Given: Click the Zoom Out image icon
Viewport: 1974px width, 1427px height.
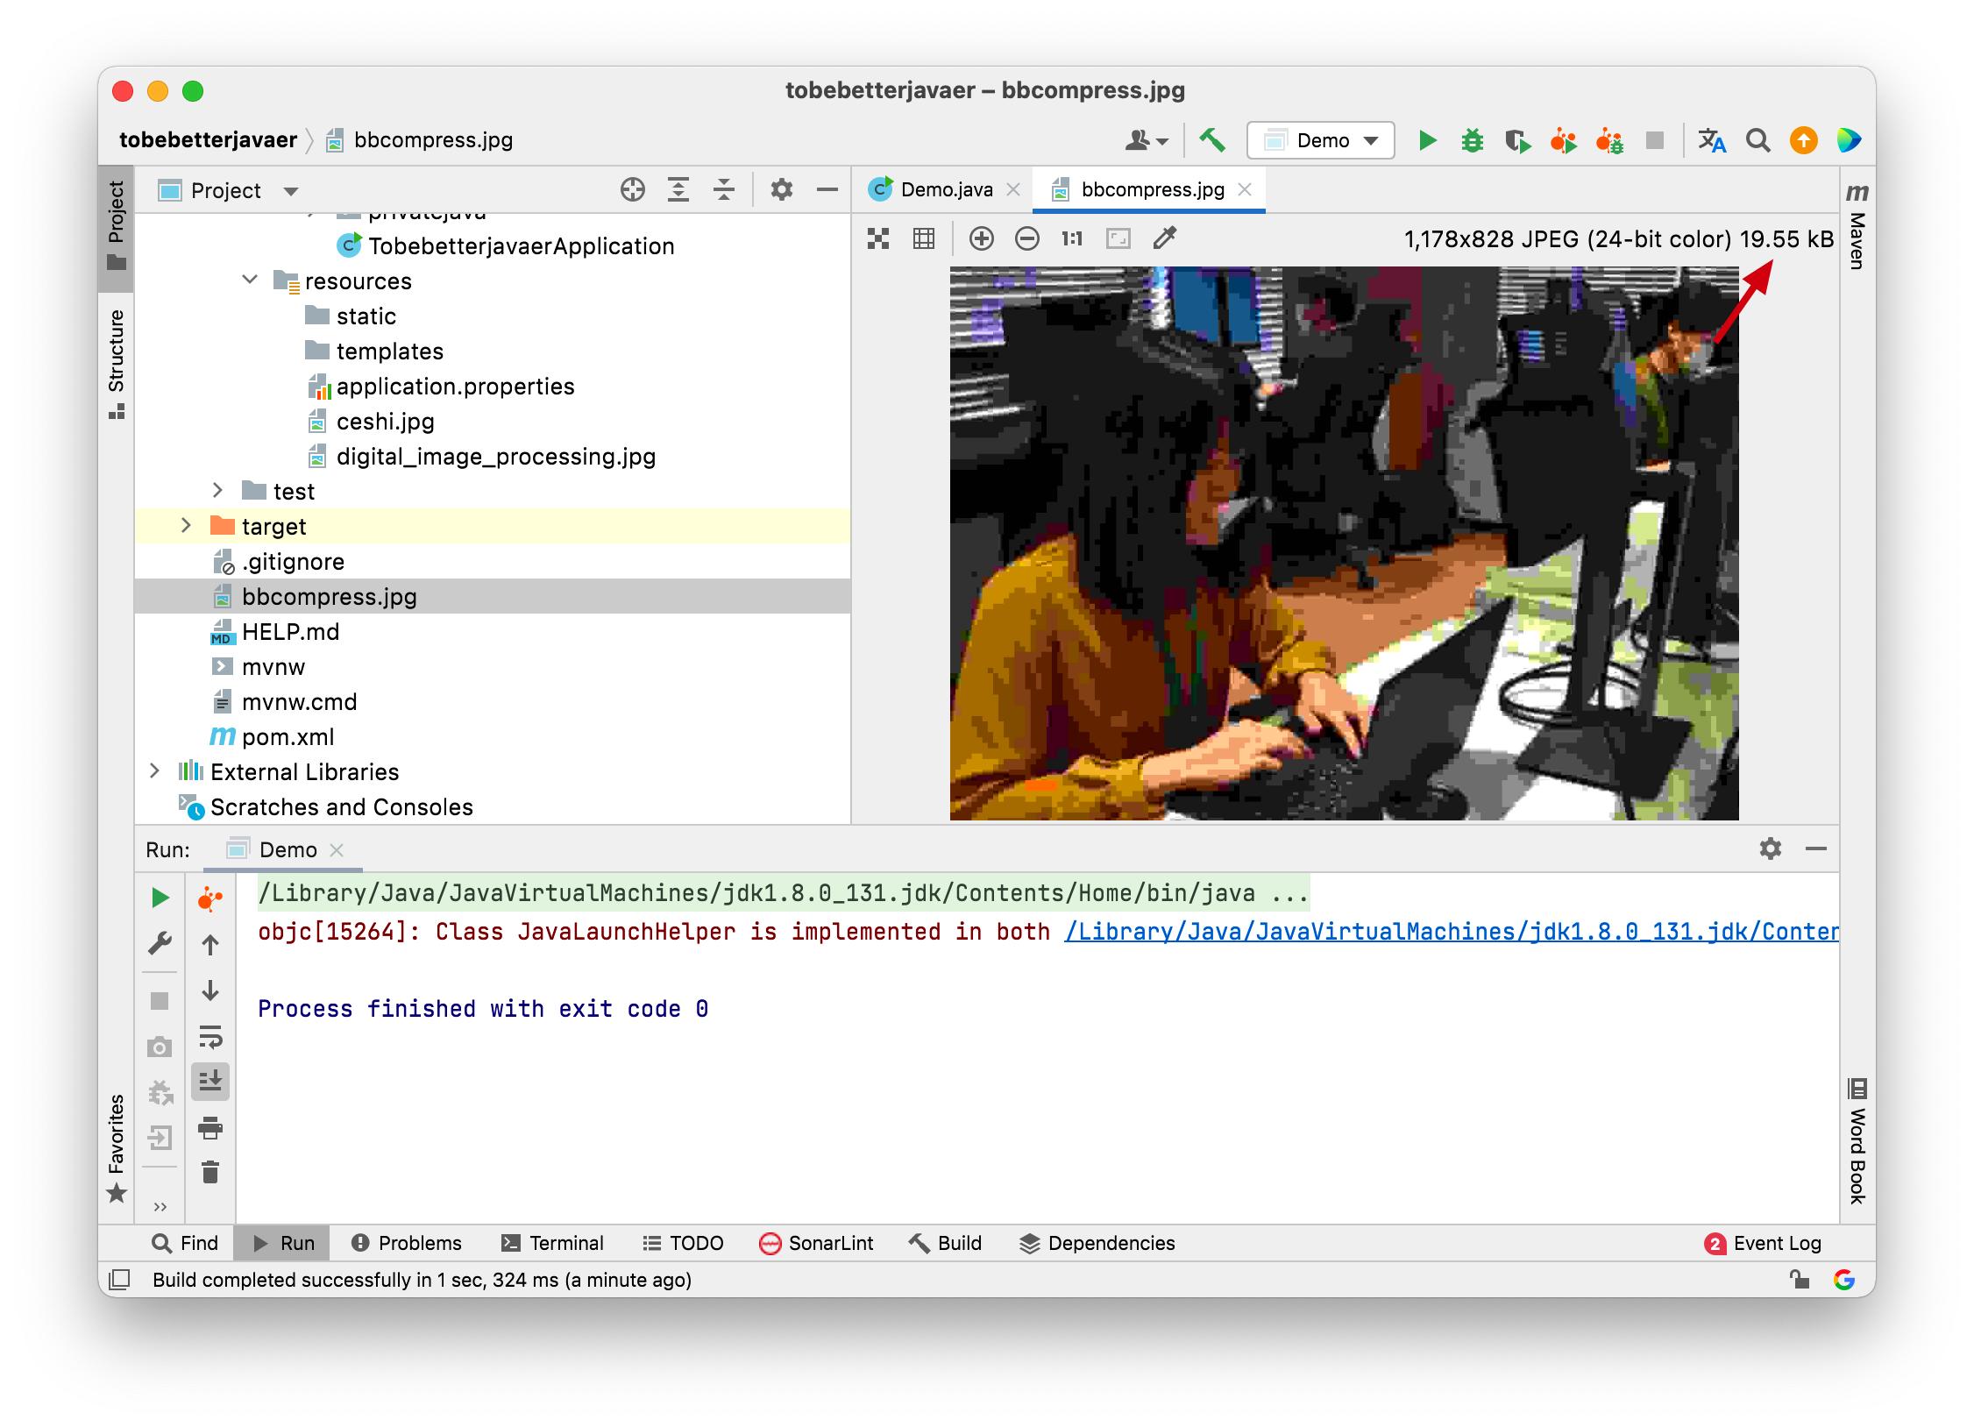Looking at the screenshot, I should click(x=1026, y=238).
